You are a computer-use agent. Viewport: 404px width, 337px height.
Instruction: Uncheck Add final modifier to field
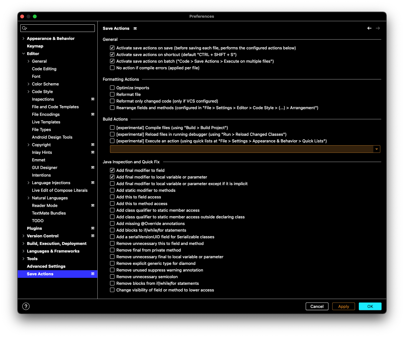pos(112,170)
